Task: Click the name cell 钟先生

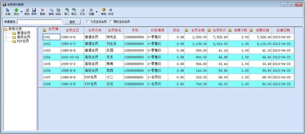Action: point(115,37)
